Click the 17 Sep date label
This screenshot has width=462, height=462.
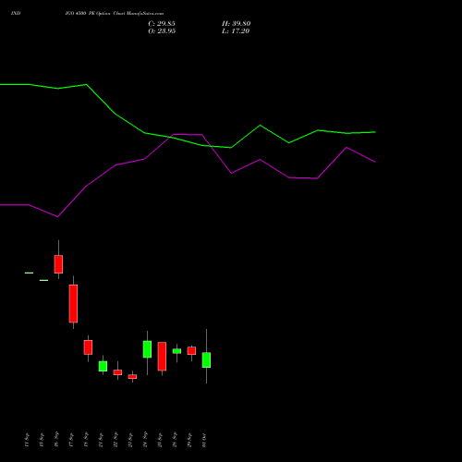pos(71,440)
